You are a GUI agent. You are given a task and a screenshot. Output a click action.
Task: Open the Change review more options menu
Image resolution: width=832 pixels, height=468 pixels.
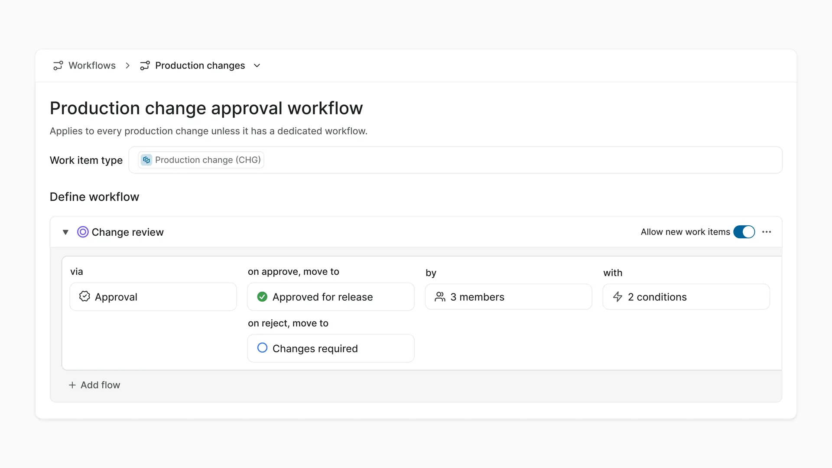pos(767,232)
